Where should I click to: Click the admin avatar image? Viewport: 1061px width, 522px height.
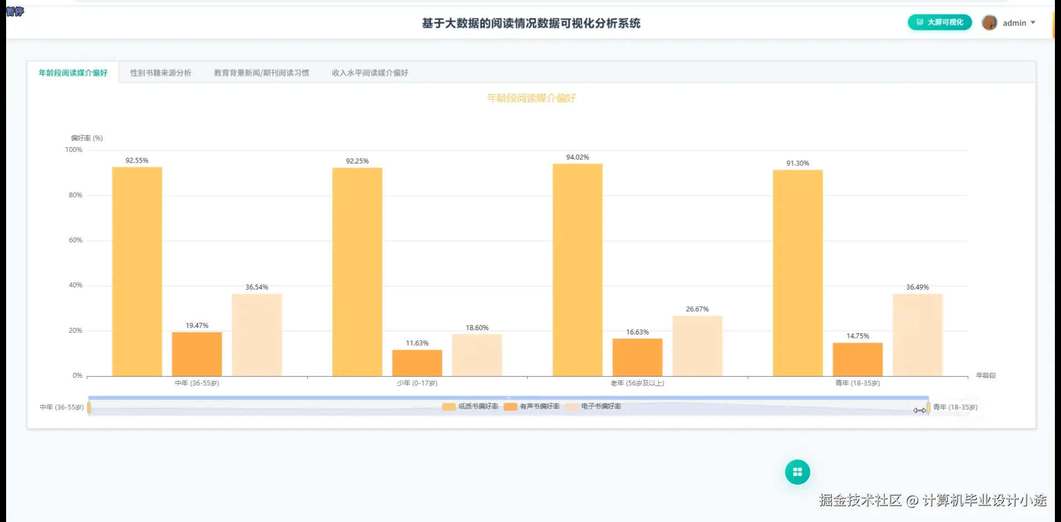pos(990,23)
